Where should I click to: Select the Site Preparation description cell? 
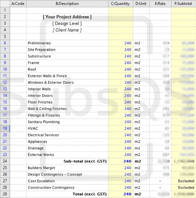tap(67, 50)
